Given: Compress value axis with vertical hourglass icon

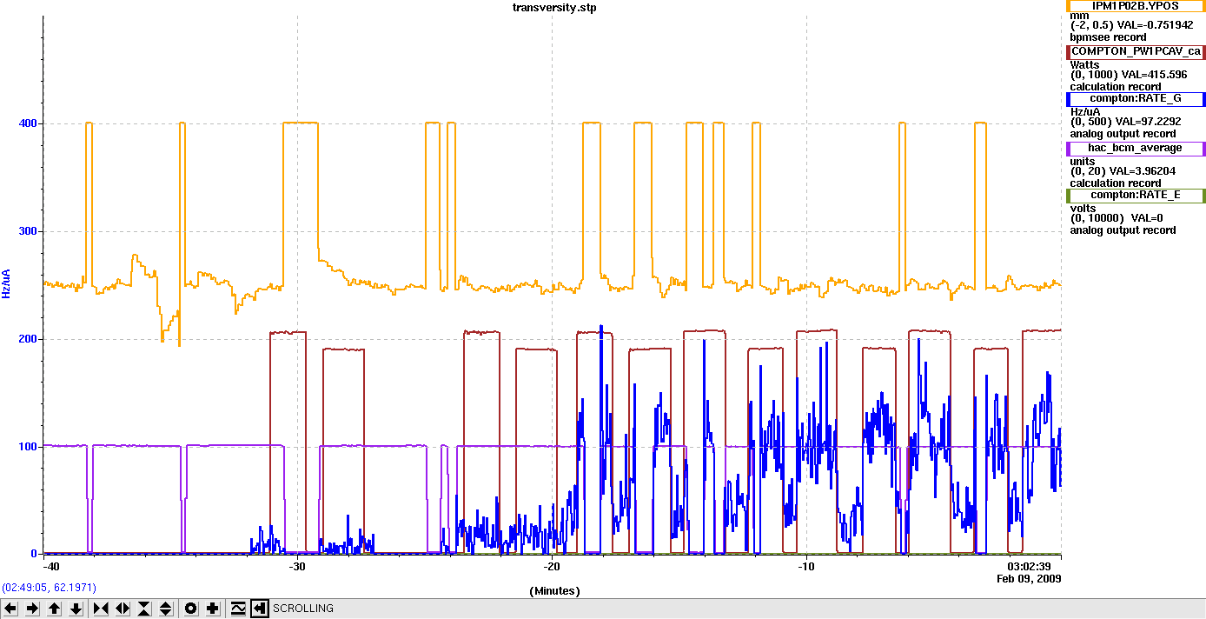Looking at the screenshot, I should [x=144, y=609].
